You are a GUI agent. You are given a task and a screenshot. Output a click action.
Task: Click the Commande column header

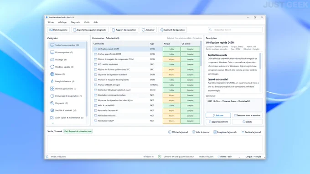[x=120, y=44]
